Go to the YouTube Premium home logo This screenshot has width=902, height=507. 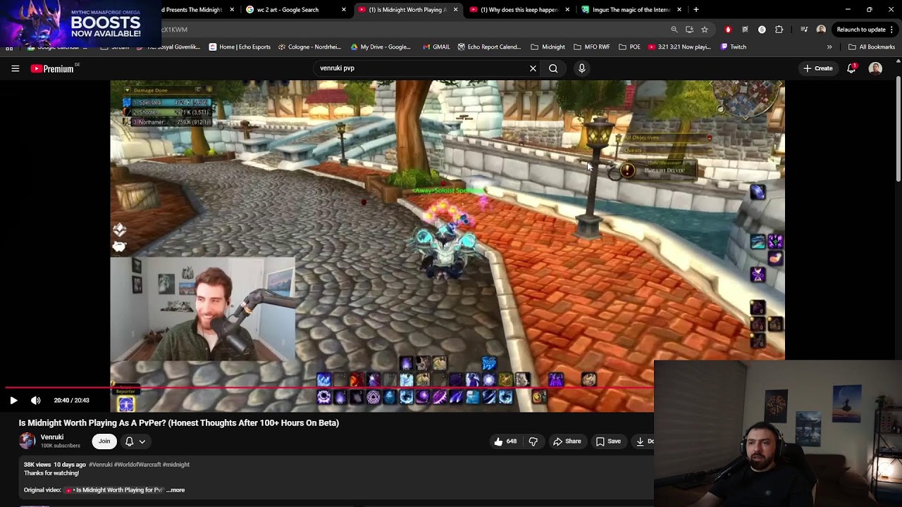[x=52, y=68]
